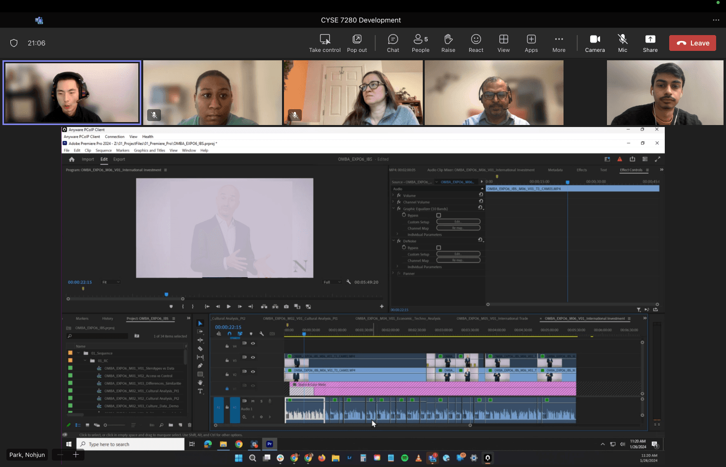
Task: Choose the Type tool in Premiere
Action: pyautogui.click(x=200, y=391)
